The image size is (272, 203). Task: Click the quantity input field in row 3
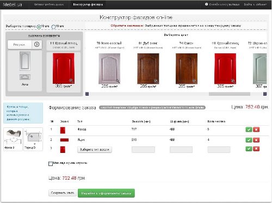click(x=219, y=150)
